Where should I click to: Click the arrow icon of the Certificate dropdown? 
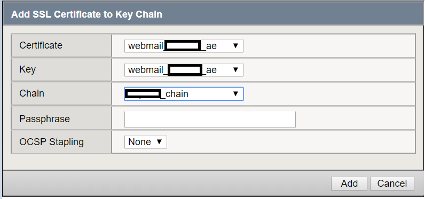pos(235,46)
